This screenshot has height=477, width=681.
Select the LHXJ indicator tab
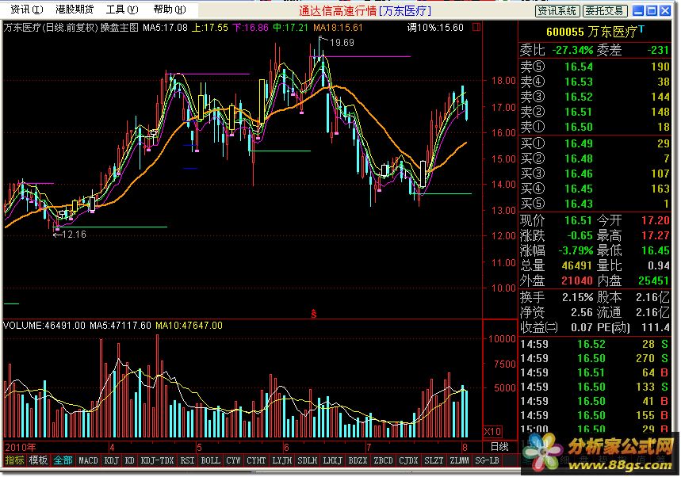(x=333, y=460)
